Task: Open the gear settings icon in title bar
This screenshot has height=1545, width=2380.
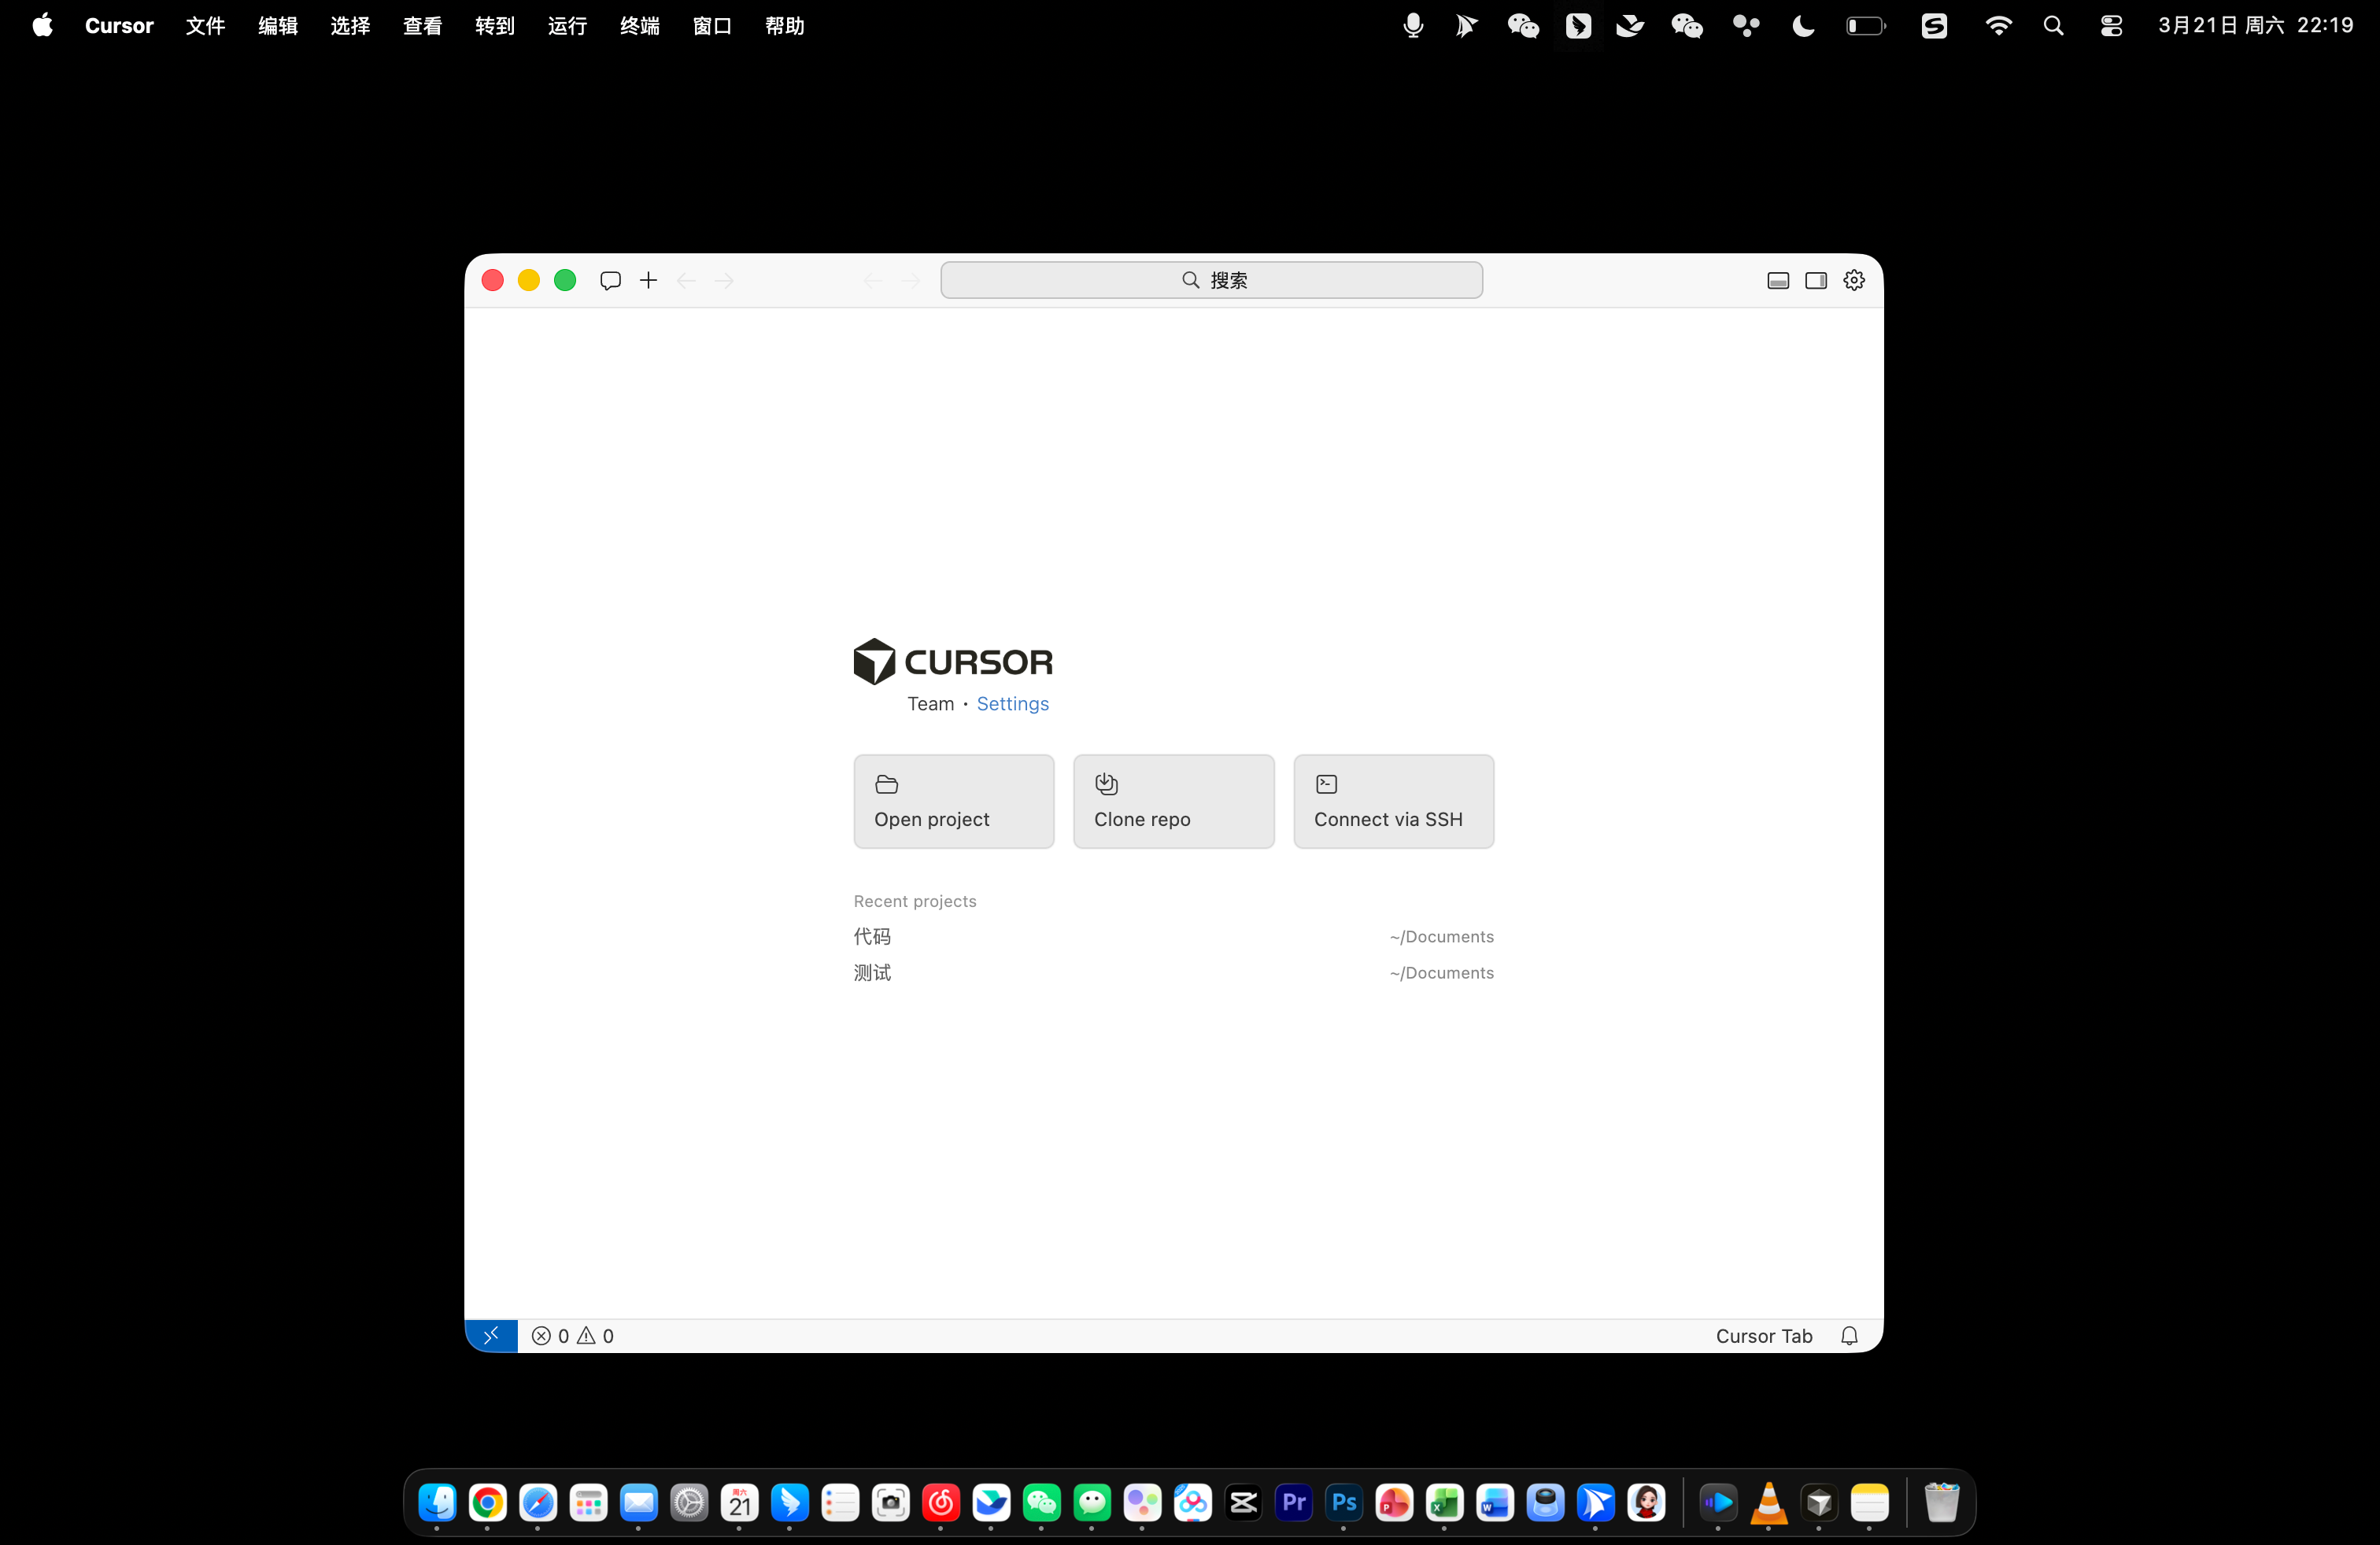Action: [1853, 281]
